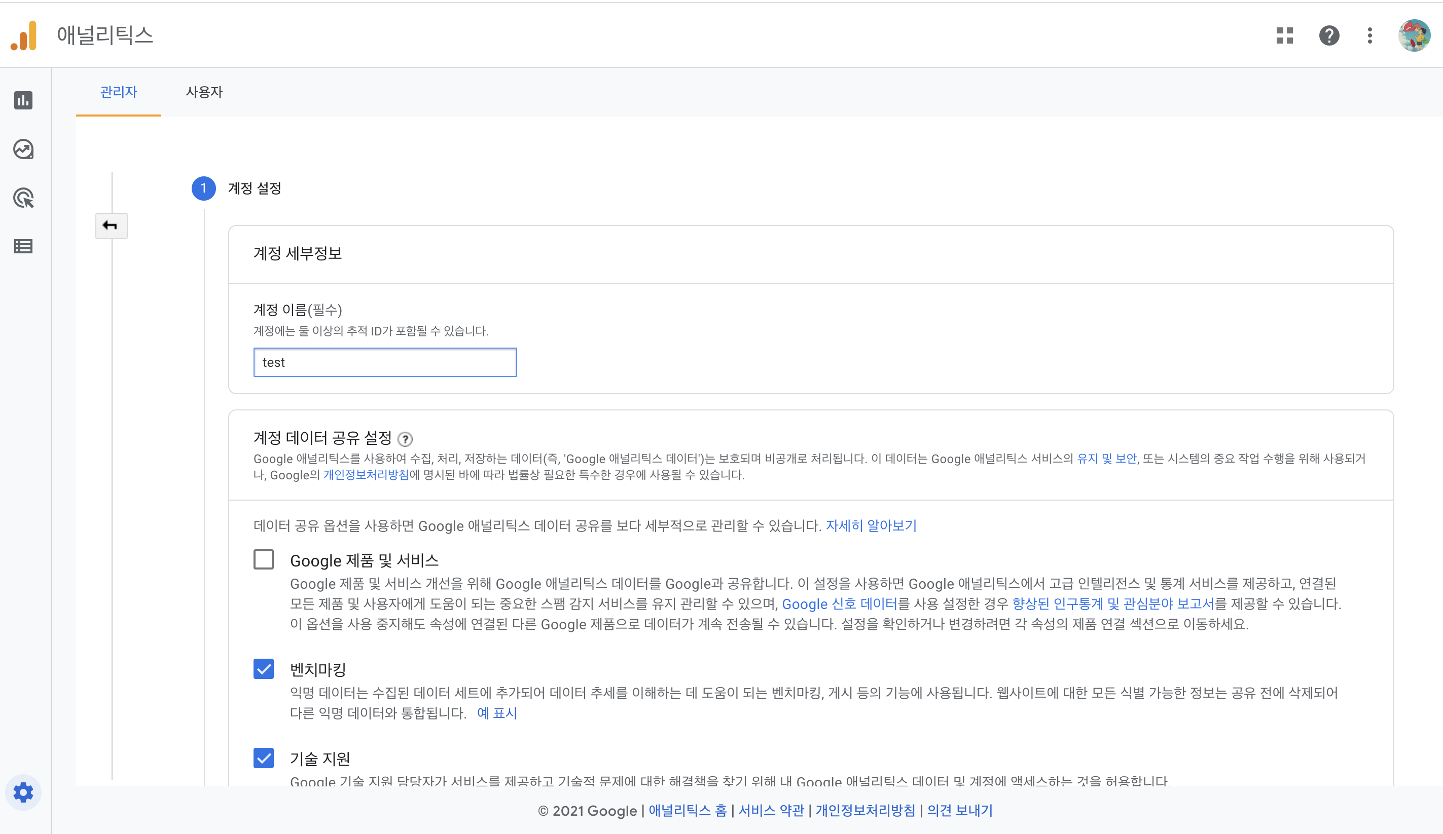This screenshot has width=1443, height=834.
Task: Open the three-dot more options menu
Action: [1369, 35]
